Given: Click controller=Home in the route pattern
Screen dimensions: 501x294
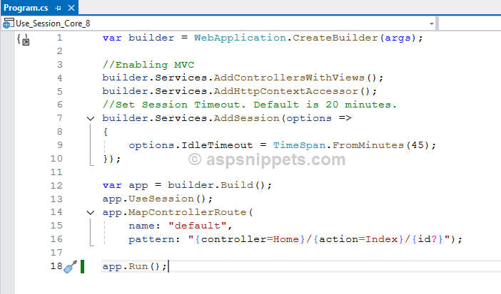Looking at the screenshot, I should 250,239.
